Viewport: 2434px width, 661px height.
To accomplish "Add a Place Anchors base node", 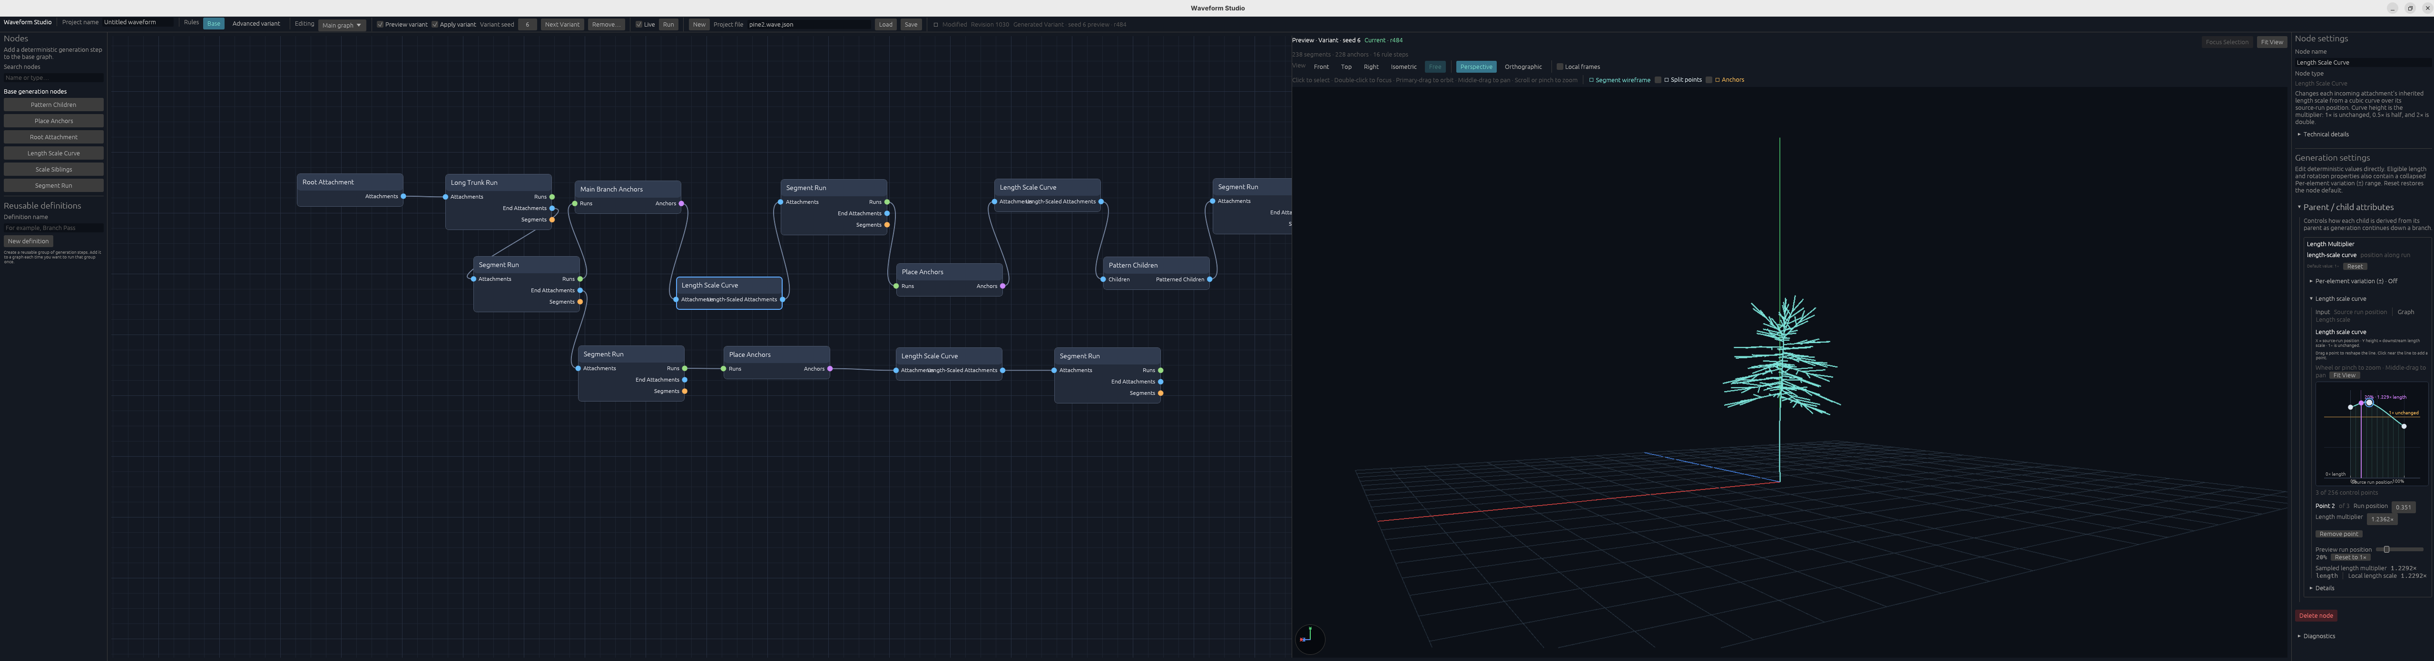I will [x=54, y=121].
